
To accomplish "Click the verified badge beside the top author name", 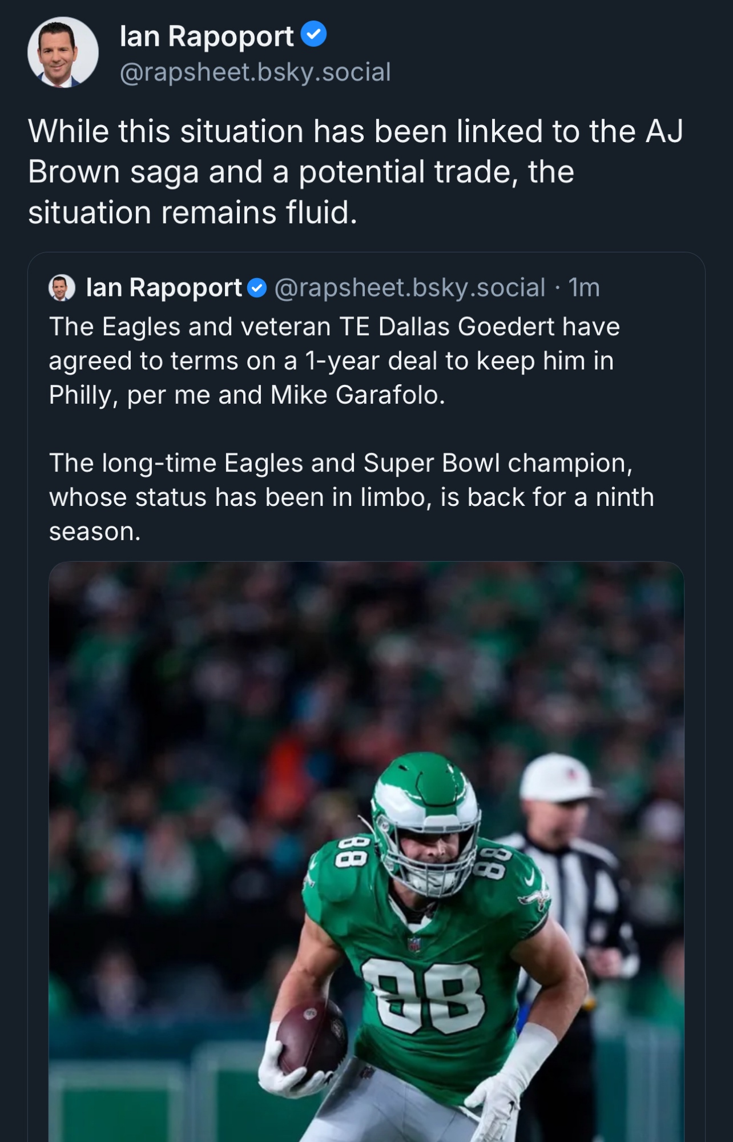I will point(313,34).
